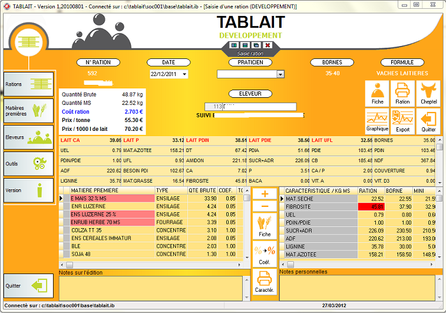The height and width of the screenshot is (313, 446).
Task: Select the ENR LUZERNE row
Action: click(x=151, y=206)
